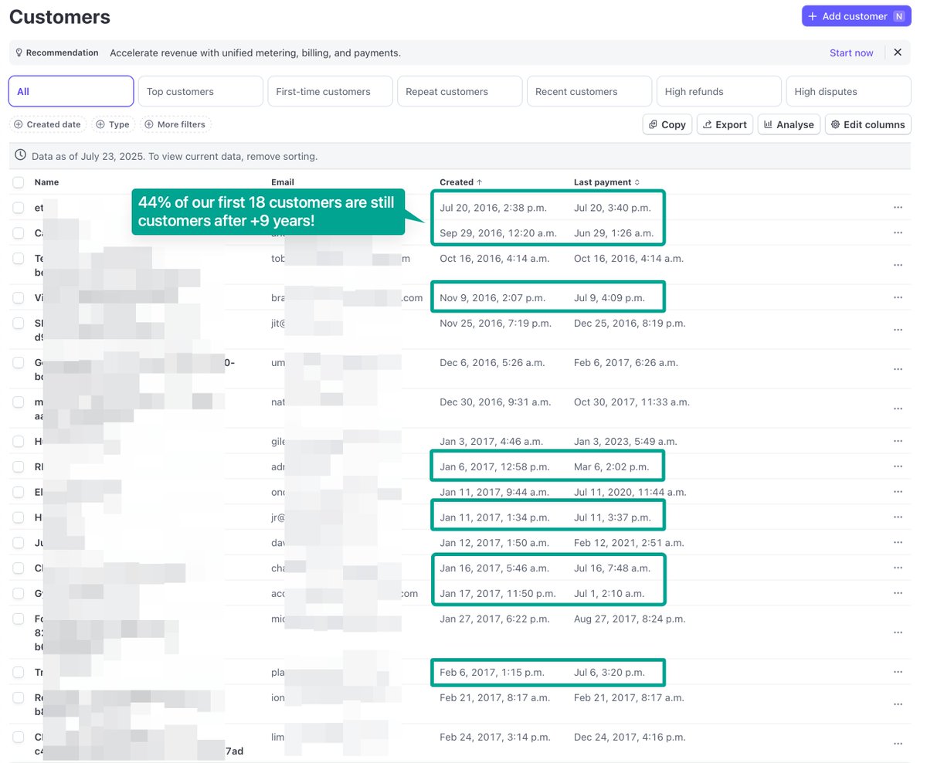Open options menu for Feb 21, 2017 row
Screen dimensions: 927x763
pos(898,704)
